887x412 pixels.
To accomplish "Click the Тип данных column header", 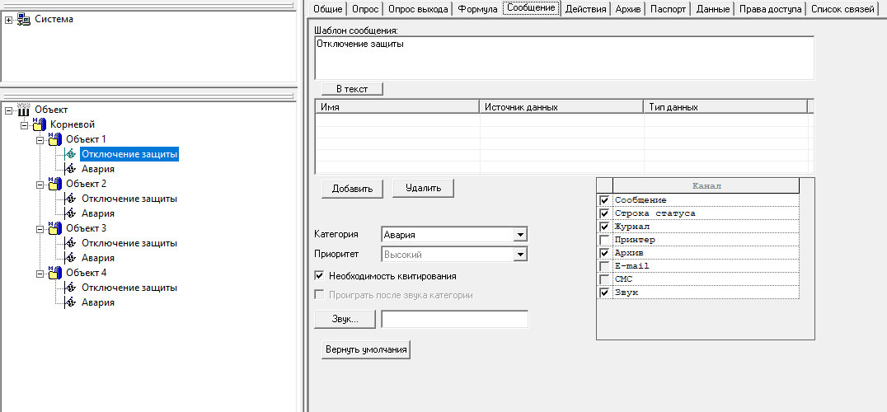I will click(725, 106).
